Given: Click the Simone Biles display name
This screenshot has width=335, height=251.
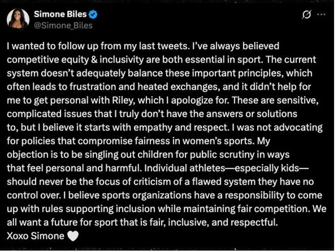Looking at the screenshot, I should point(60,14).
